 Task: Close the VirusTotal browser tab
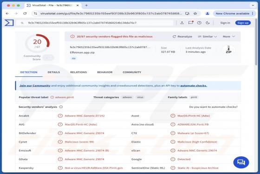[x=78, y=5]
